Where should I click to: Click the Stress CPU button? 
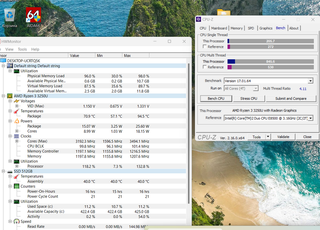click(x=248, y=98)
